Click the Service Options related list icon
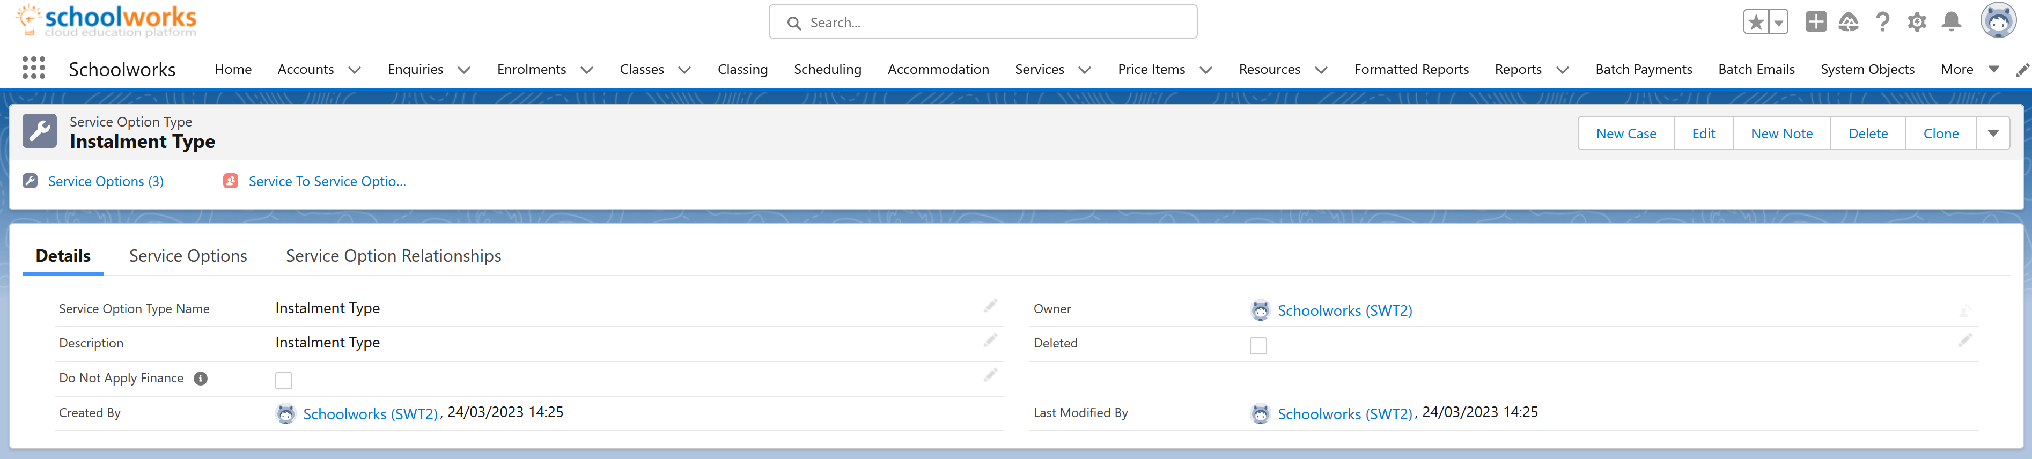Image resolution: width=2032 pixels, height=459 pixels. pos(30,181)
